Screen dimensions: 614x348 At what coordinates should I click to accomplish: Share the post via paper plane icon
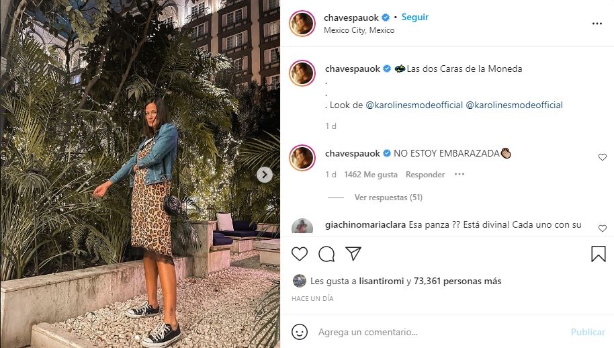353,254
